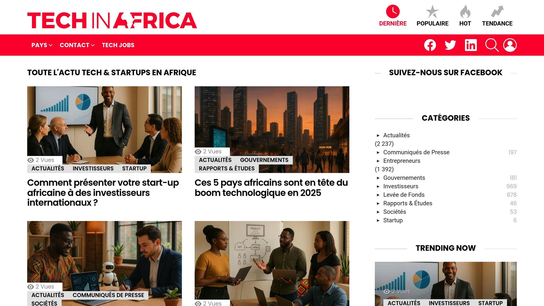Click the Communiqués de Presse tag

[108, 295]
